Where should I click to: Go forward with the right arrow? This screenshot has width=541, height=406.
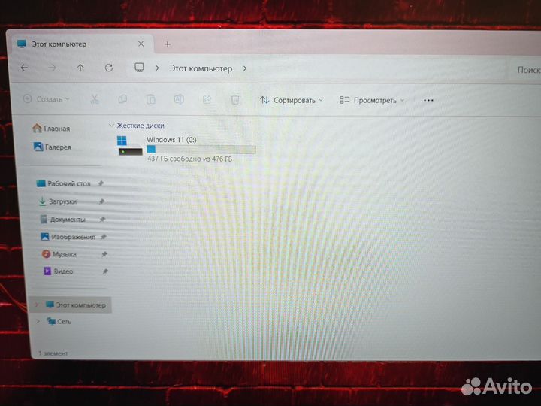tap(52, 68)
